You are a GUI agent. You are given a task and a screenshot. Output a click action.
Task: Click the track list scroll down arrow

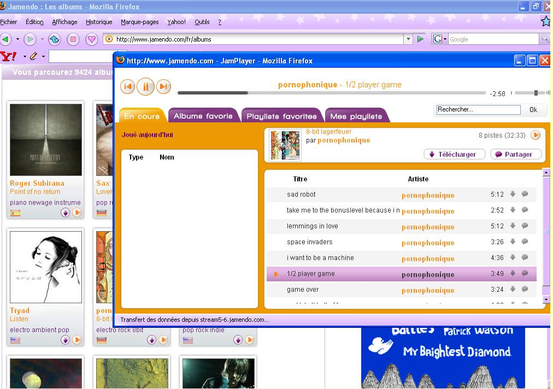(546, 300)
